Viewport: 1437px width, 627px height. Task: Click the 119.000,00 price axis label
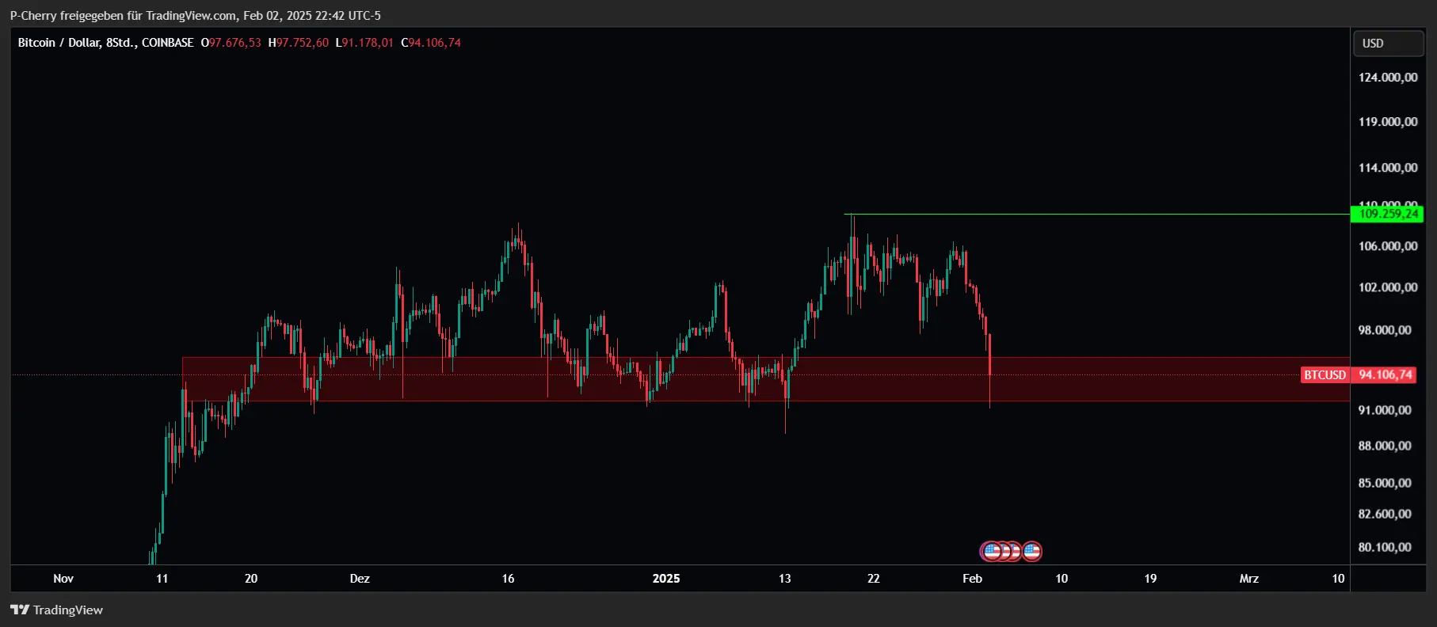point(1388,122)
